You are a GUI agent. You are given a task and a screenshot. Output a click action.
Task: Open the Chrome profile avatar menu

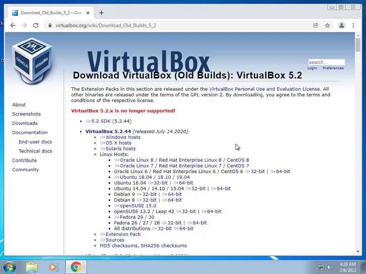pos(341,25)
